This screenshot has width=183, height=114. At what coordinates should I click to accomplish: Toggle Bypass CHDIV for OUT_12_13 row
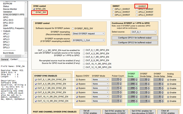(77, 101)
